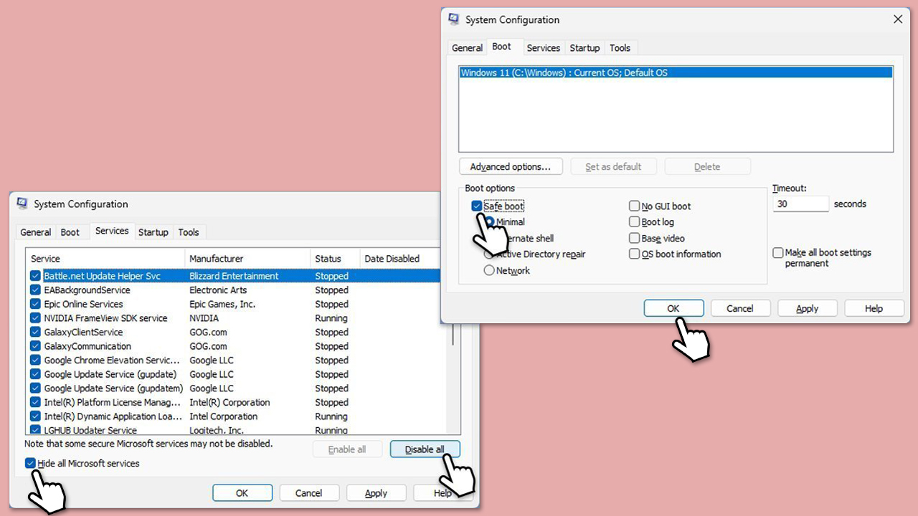Open General tab in the Services window

click(35, 232)
